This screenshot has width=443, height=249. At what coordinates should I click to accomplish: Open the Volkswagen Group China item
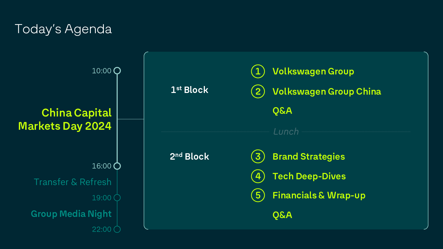pyautogui.click(x=327, y=92)
